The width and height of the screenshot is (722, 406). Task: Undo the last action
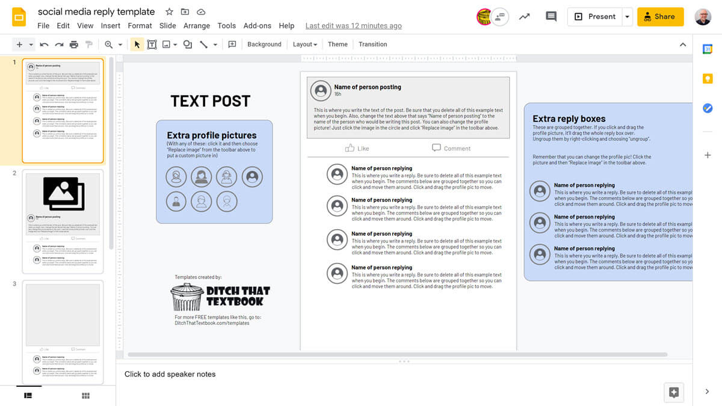44,45
